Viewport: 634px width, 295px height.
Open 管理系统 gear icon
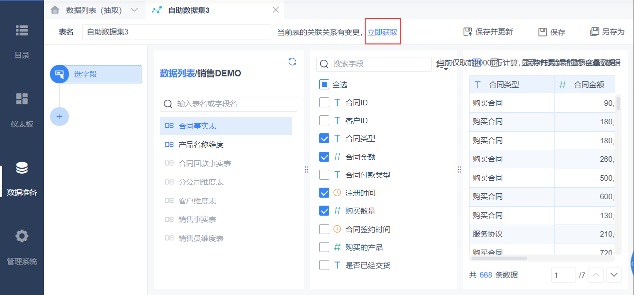pos(22,236)
